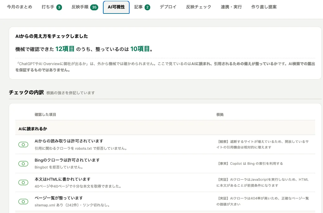The width and height of the screenshot is (323, 213).
Task: Click the 10項目 count
Action: coord(140,49)
